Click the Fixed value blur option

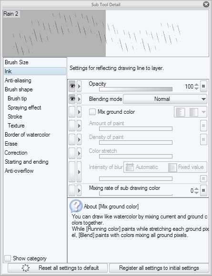coord(186,167)
